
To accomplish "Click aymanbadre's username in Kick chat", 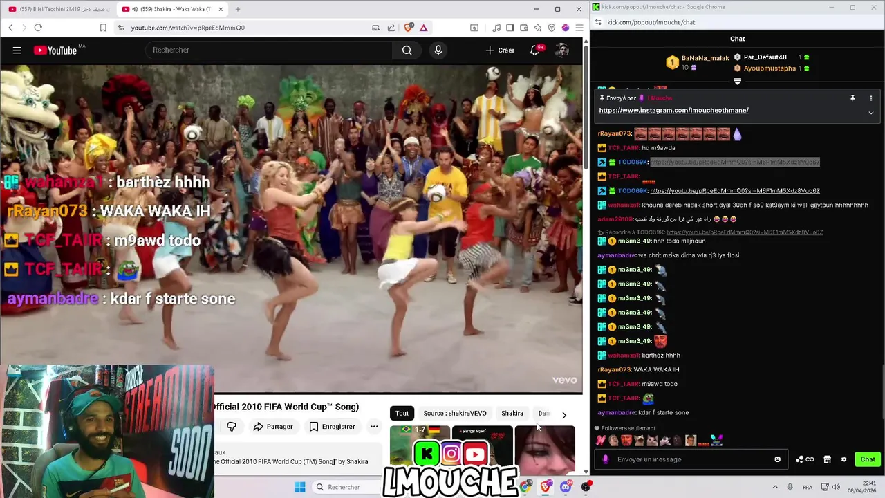I will 617,413.
